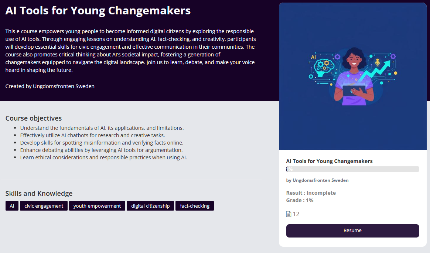Screen dimensions: 430x253
Task: Click the purple gear icon in the illustration
Action: [393, 56]
